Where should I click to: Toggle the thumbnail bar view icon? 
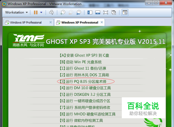point(98,12)
